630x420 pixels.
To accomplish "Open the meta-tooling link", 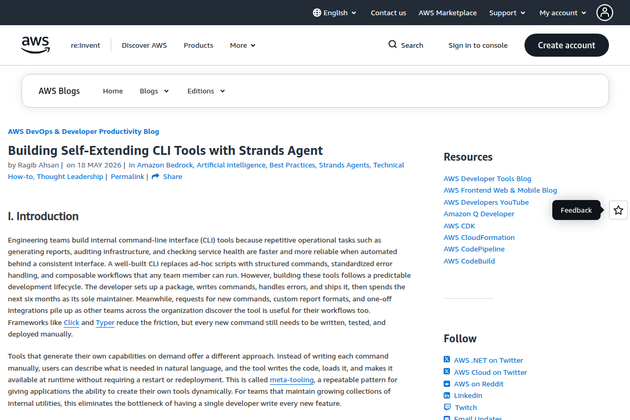I will (292, 380).
